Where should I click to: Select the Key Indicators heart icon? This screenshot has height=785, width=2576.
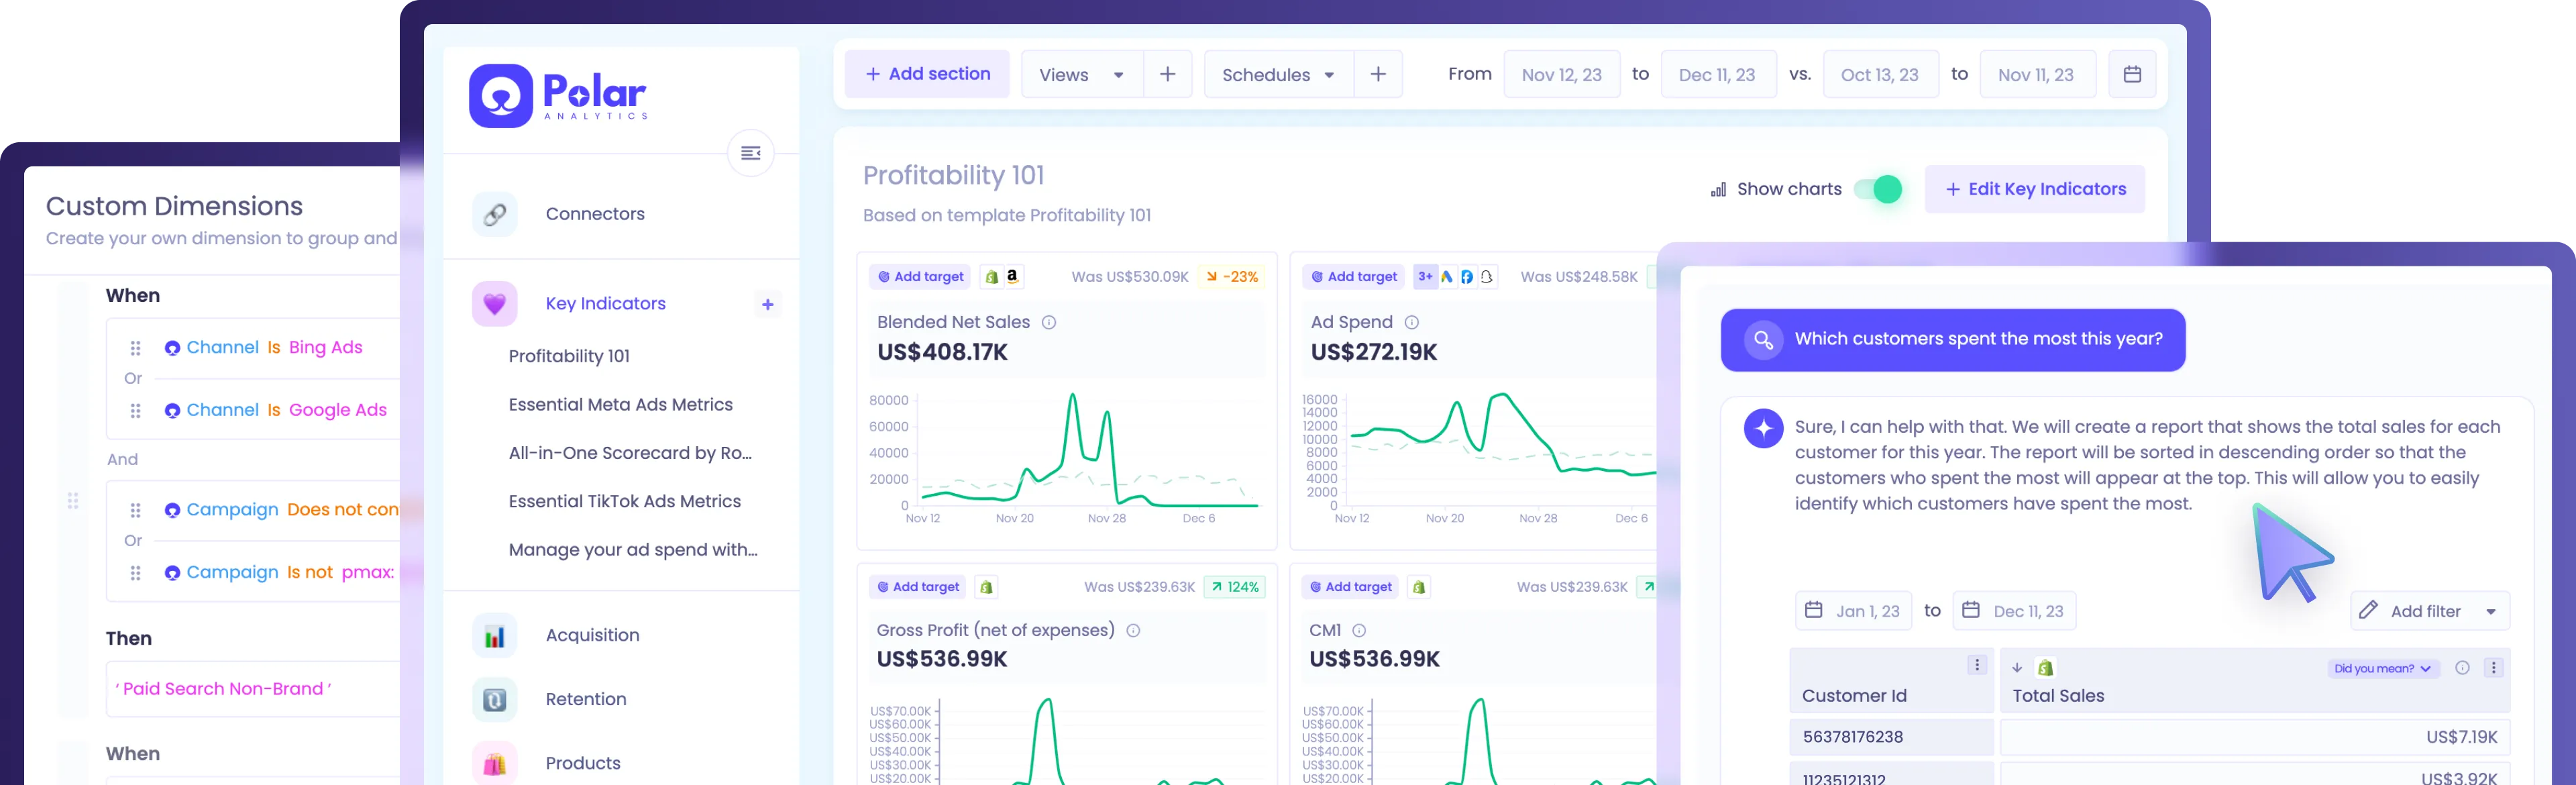[x=494, y=303]
